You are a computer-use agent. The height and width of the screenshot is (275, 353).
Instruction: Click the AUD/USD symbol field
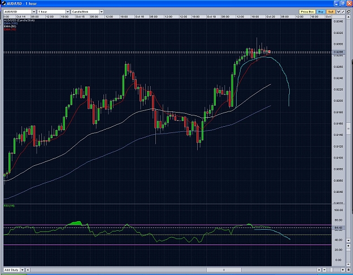pyautogui.click(x=18, y=12)
